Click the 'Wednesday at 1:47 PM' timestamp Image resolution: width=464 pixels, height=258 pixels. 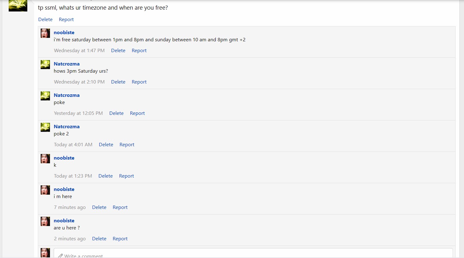[79, 50]
